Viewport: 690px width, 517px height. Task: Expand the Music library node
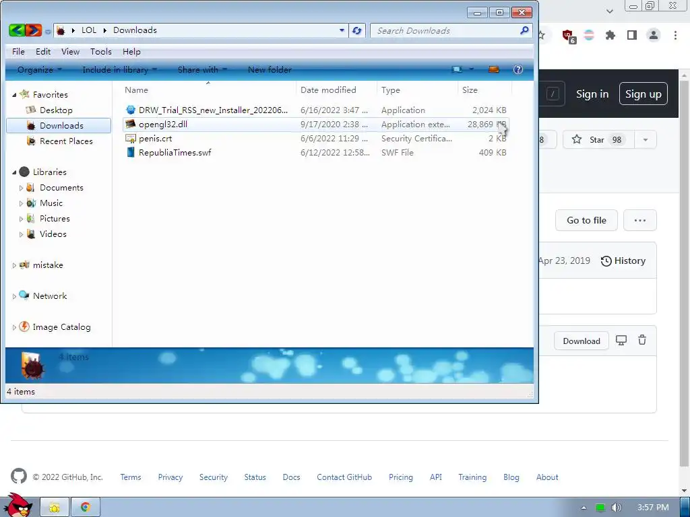click(x=21, y=203)
